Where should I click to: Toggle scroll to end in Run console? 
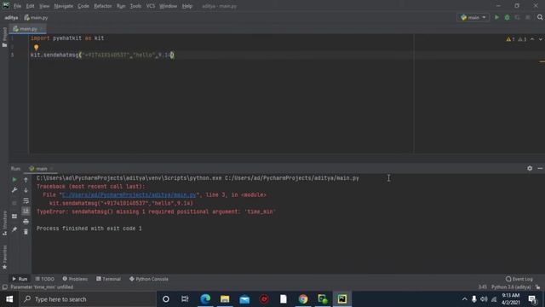click(26, 211)
